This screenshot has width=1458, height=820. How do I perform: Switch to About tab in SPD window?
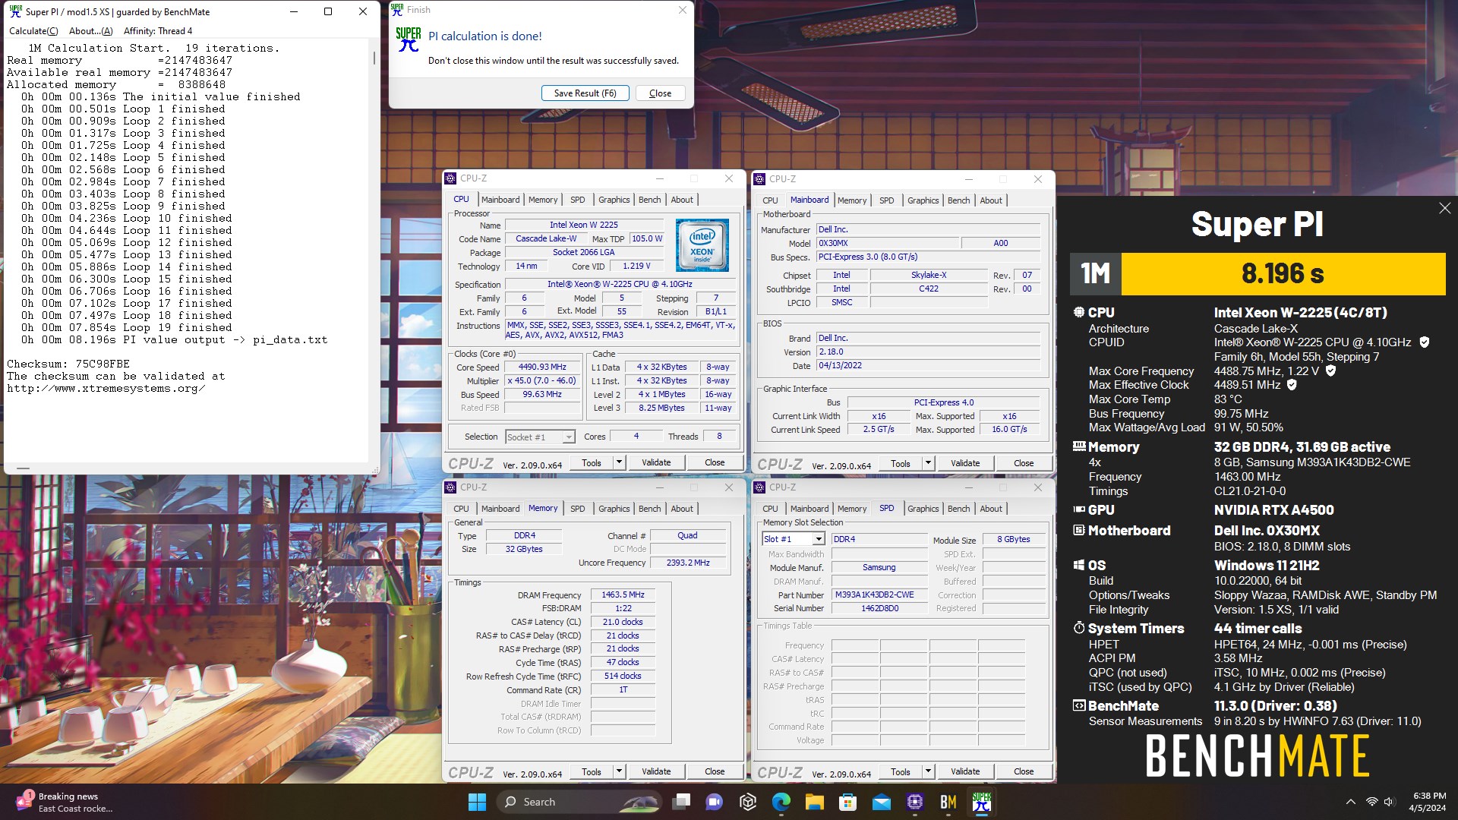pyautogui.click(x=991, y=509)
